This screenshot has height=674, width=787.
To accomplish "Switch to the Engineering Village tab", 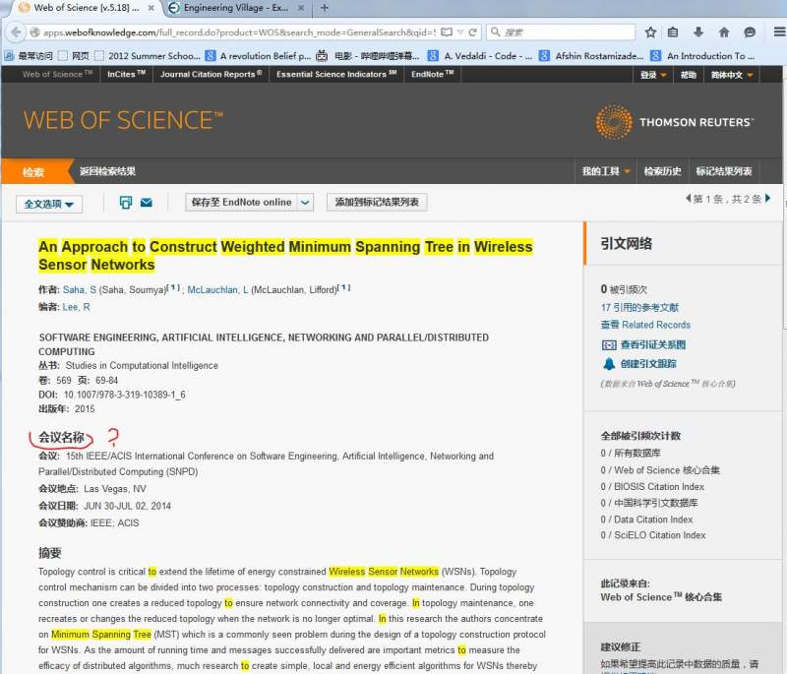I will pos(236,8).
